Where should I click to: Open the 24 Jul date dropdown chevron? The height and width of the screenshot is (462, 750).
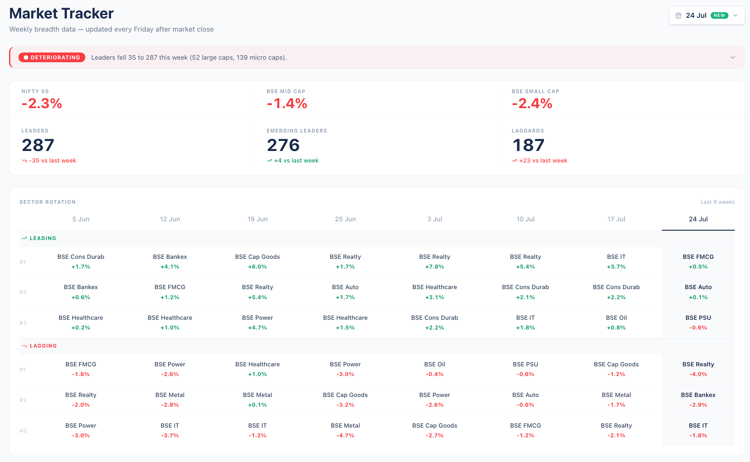click(735, 16)
